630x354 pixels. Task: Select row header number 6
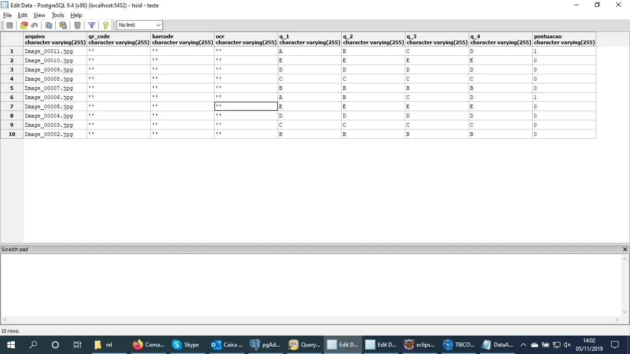coord(12,97)
